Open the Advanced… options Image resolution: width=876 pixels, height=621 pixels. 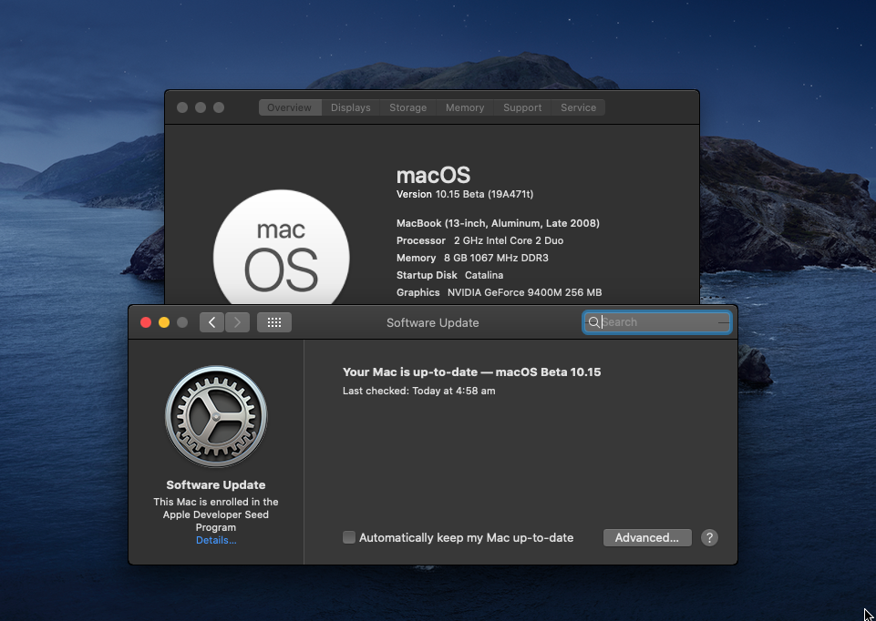tap(647, 538)
